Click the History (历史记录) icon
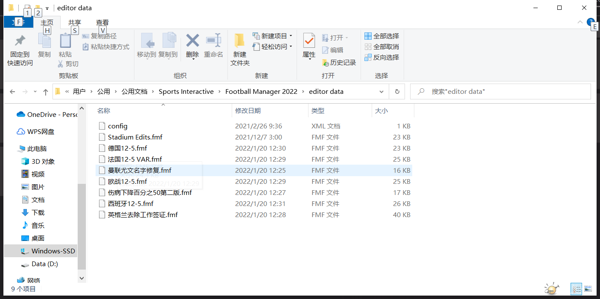This screenshot has width=600, height=299. 326,63
